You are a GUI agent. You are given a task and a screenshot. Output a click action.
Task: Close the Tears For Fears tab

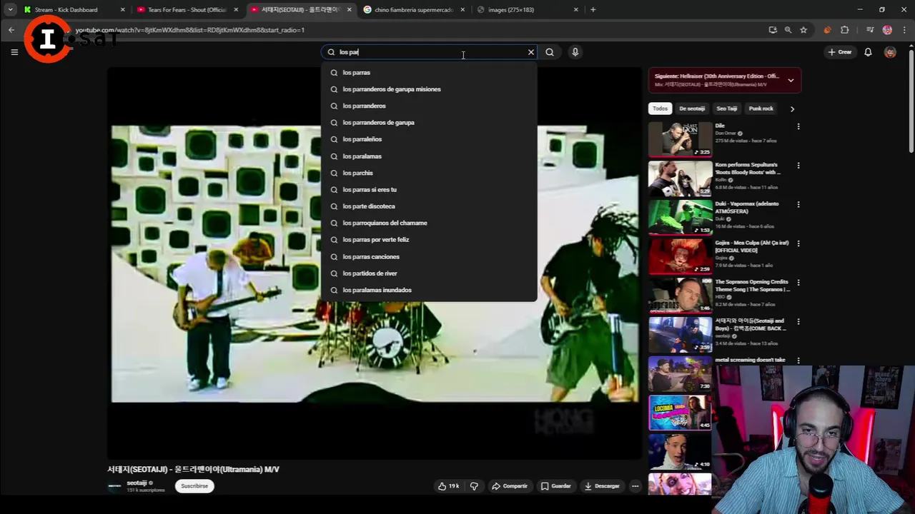[x=237, y=10]
